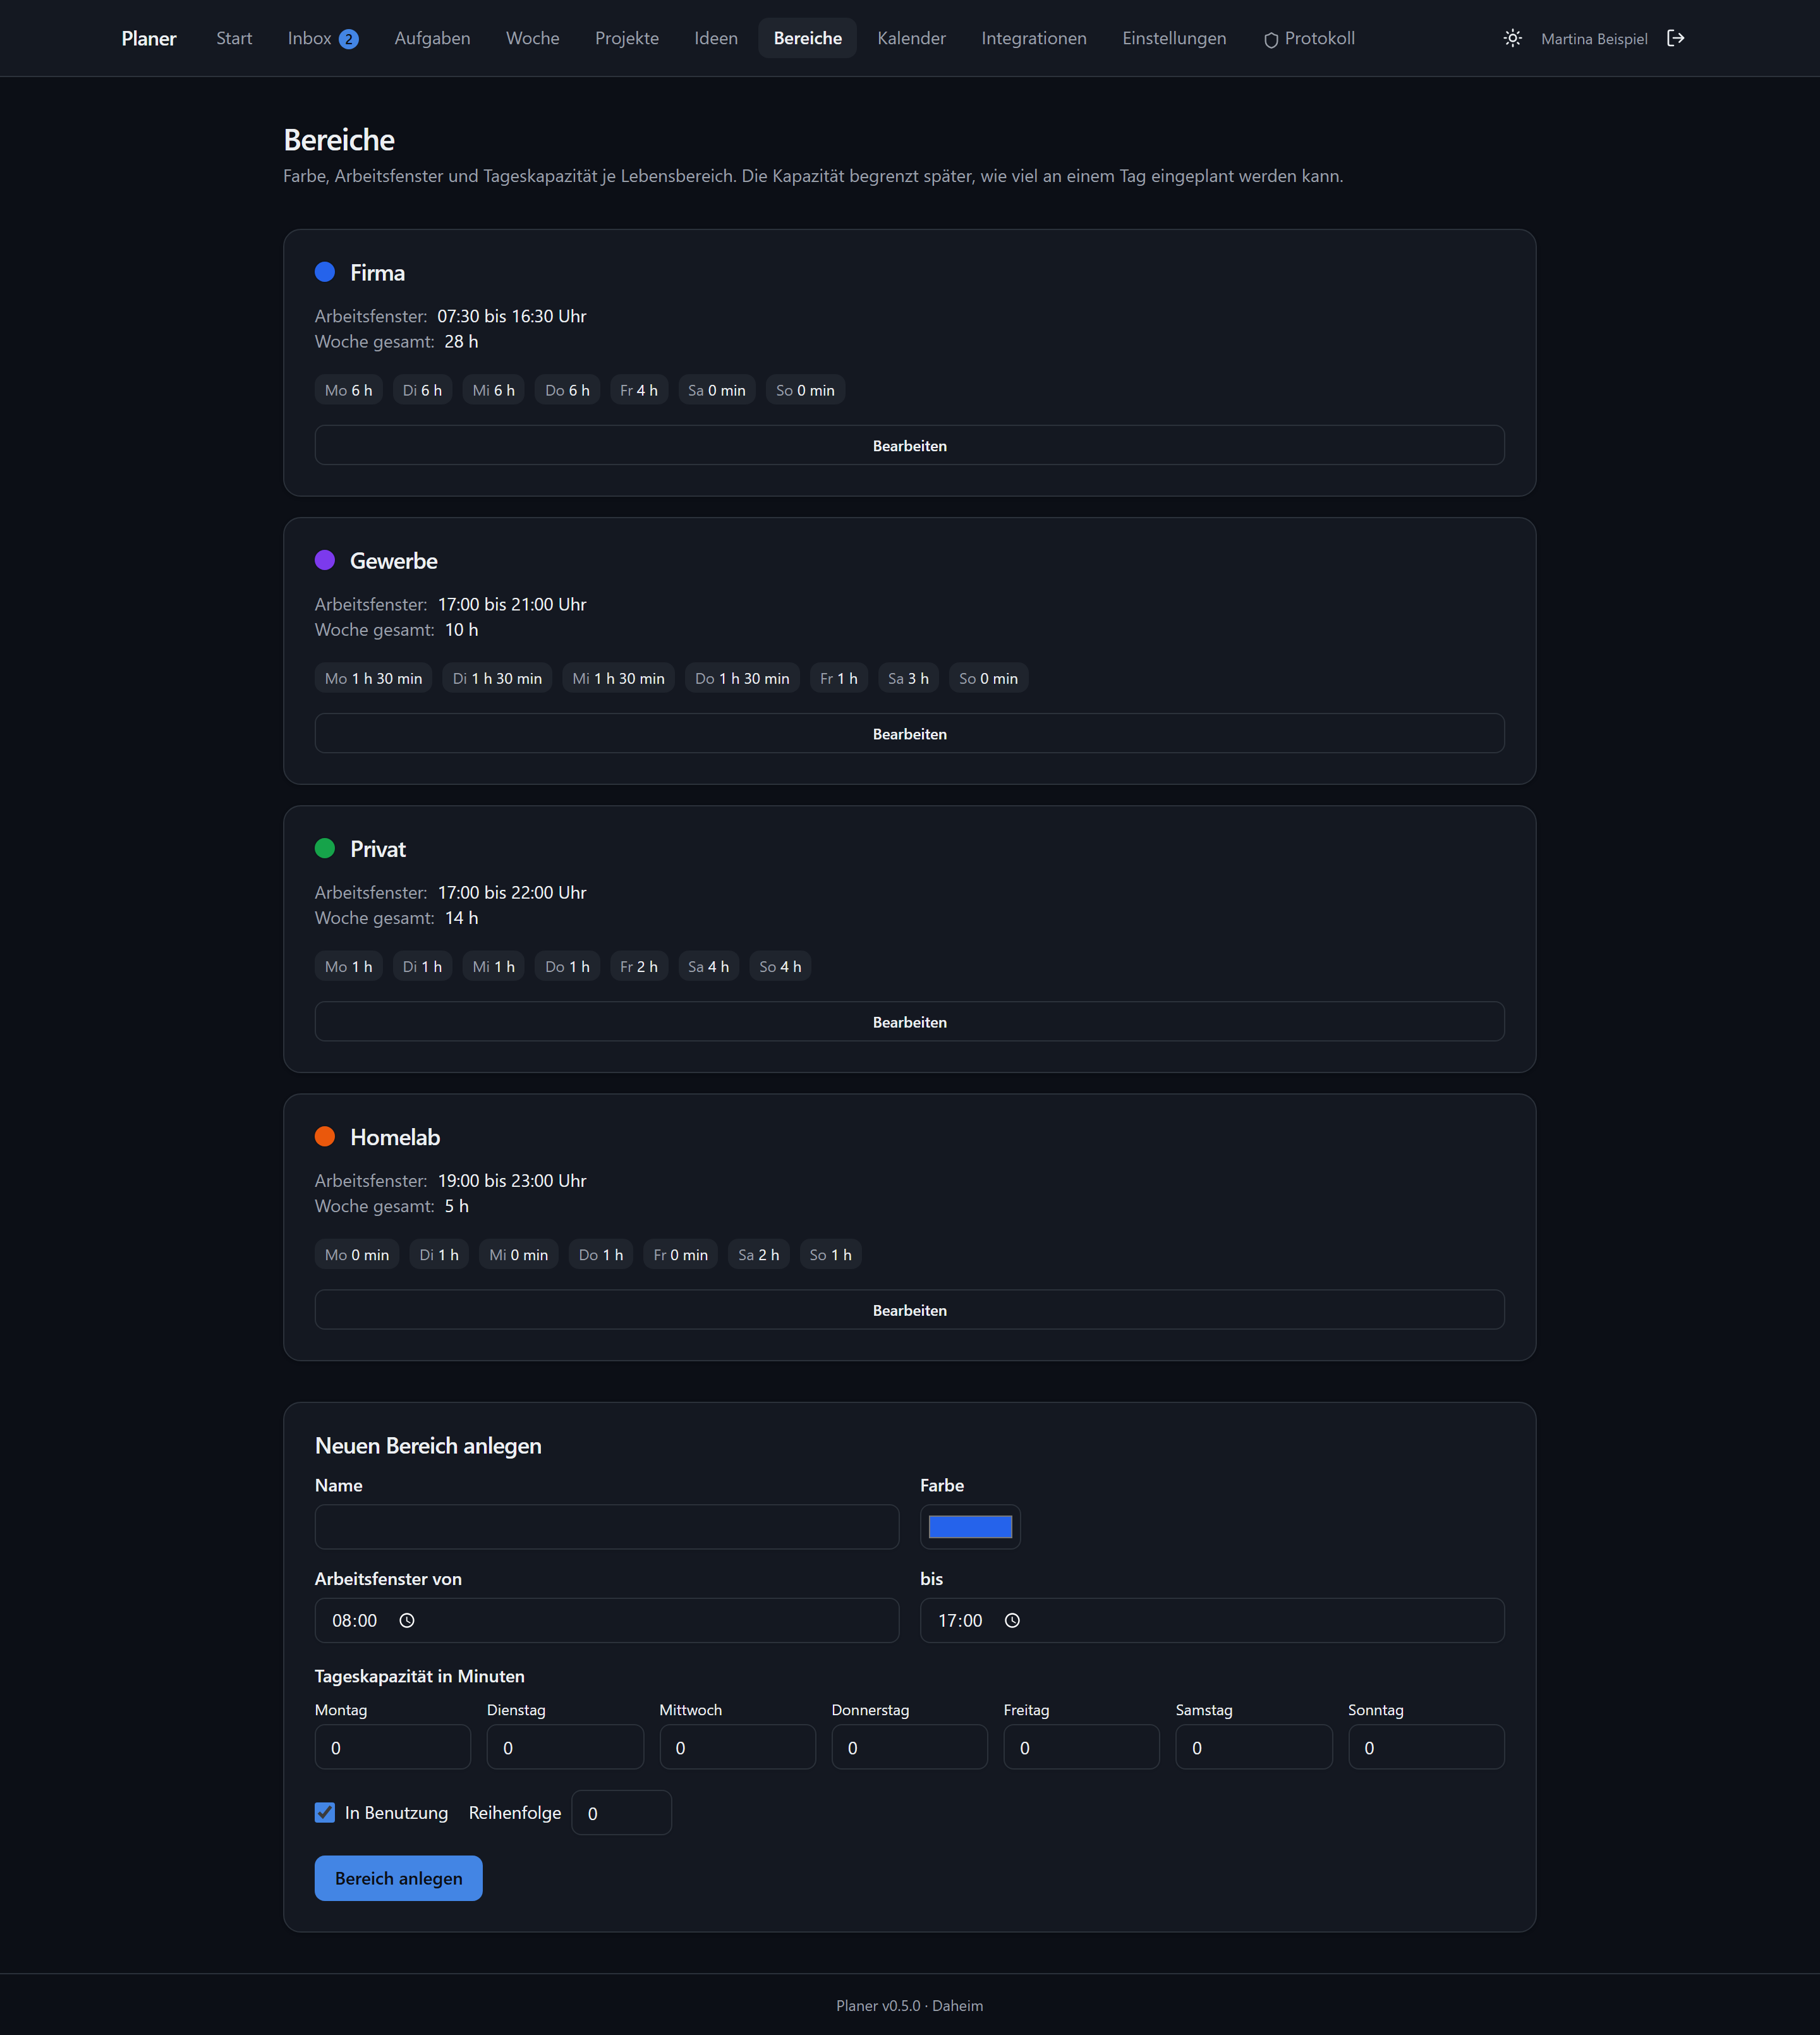Screen dimensions: 1820x2035
Task: Switch to the Kalender tab
Action: coord(911,38)
